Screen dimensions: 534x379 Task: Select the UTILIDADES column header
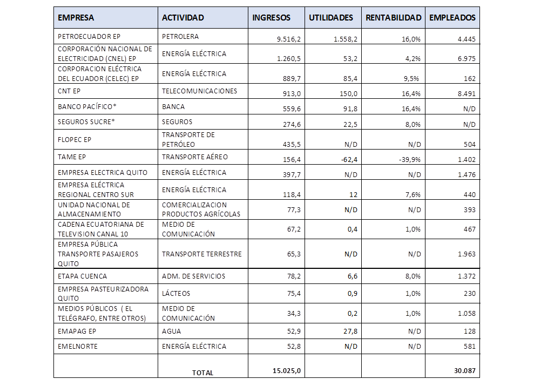(x=333, y=18)
